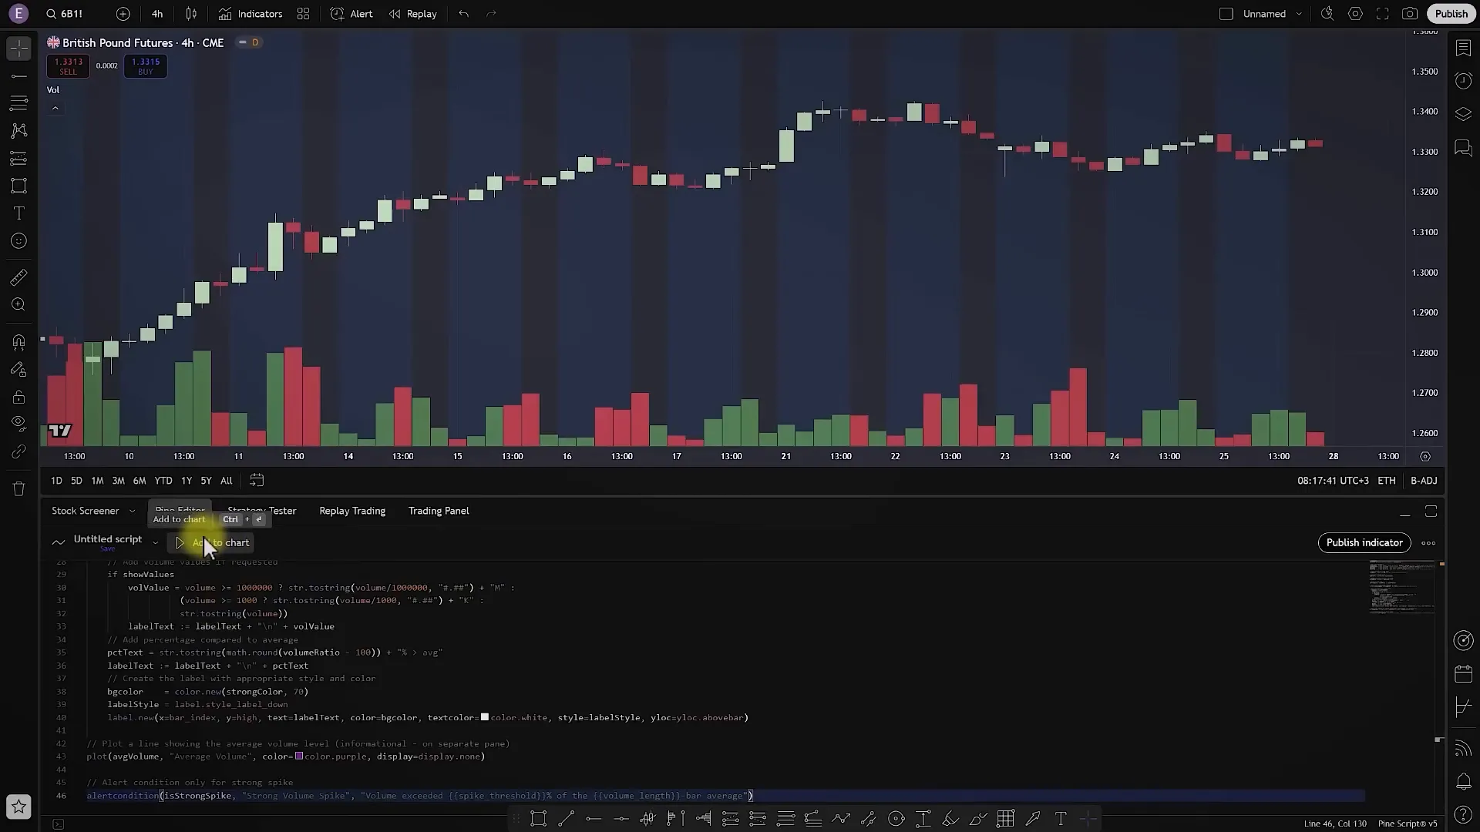This screenshot has height=832, width=1480.
Task: Open the time axis settings gear
Action: pyautogui.click(x=1425, y=456)
